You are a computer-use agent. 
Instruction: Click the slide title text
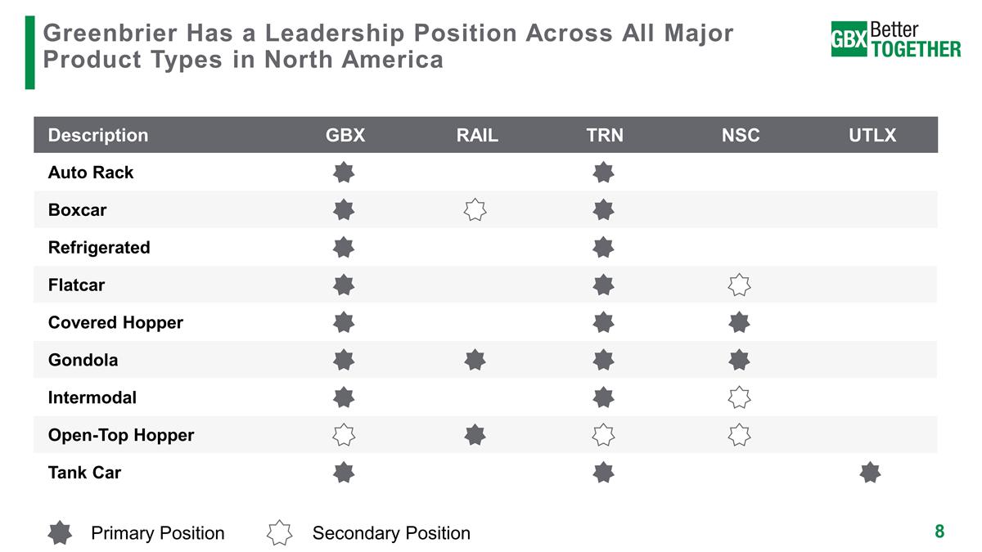pyautogui.click(x=388, y=47)
